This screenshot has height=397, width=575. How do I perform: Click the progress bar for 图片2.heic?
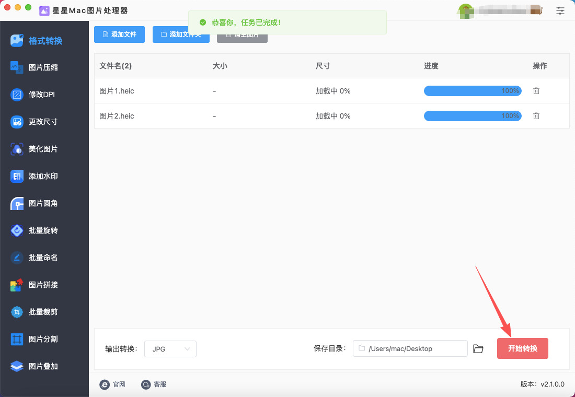click(473, 116)
